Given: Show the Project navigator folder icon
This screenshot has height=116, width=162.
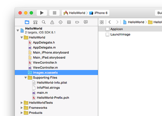Looking at the screenshot, I should (x=27, y=22).
